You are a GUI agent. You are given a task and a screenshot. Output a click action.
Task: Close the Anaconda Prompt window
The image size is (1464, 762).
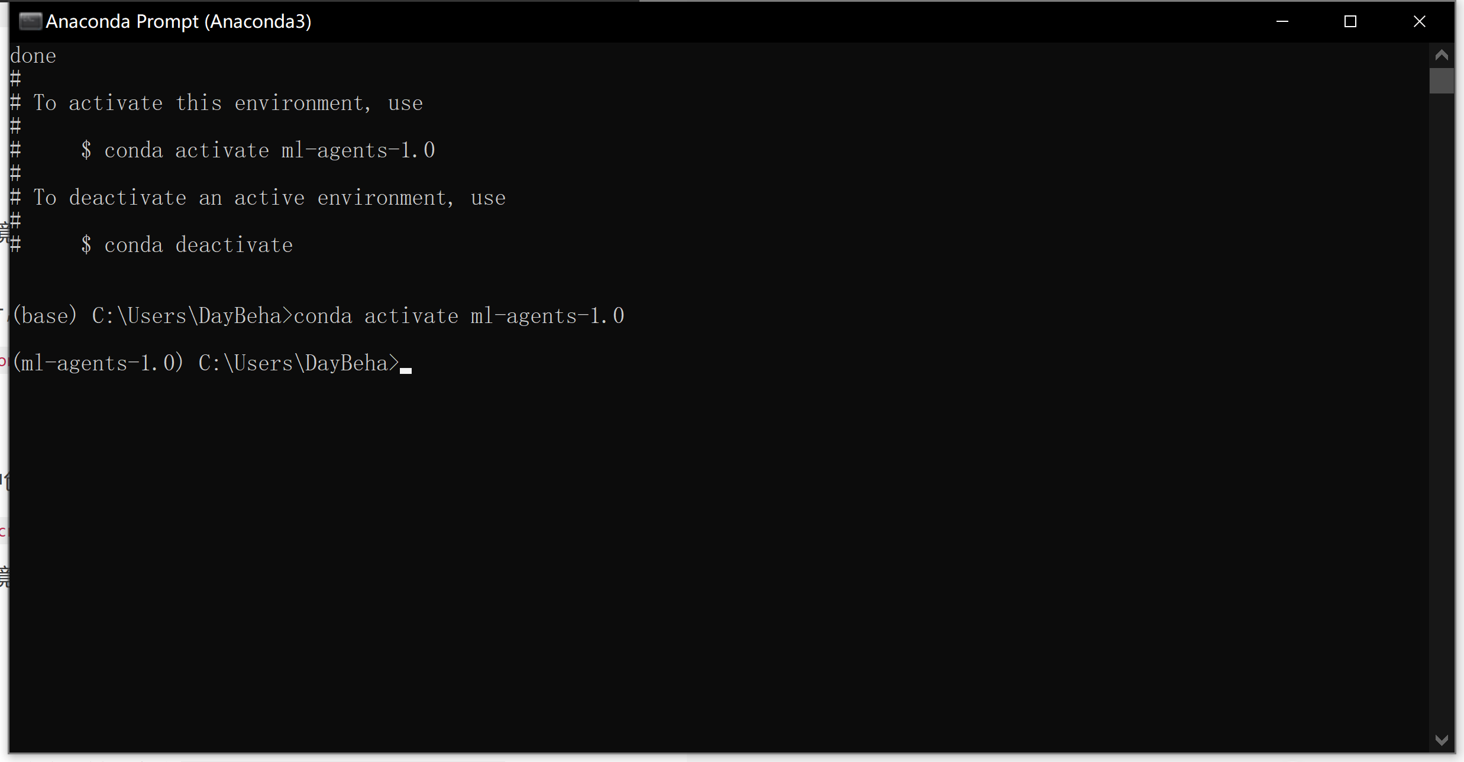(x=1420, y=21)
